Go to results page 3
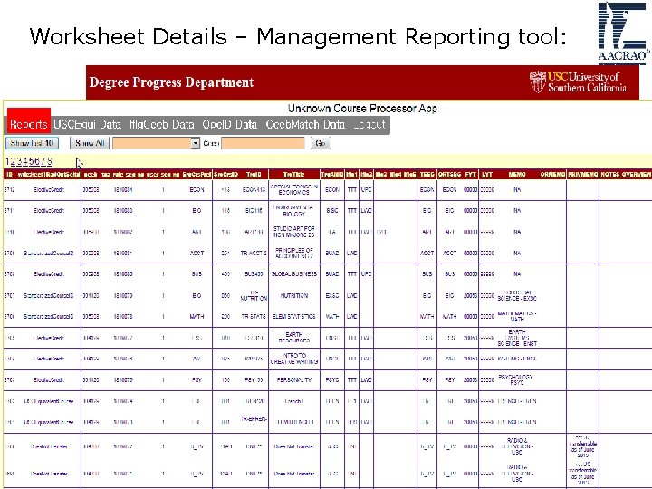Image resolution: width=652 pixels, height=489 pixels. pyautogui.click(x=18, y=161)
